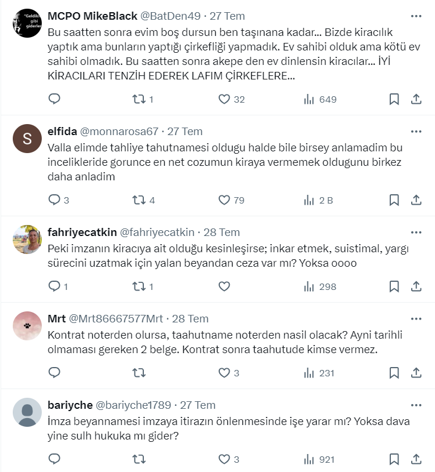Image resolution: width=435 pixels, height=472 pixels.
Task: Bookmark bariyche's tweet
Action: pyautogui.click(x=394, y=459)
